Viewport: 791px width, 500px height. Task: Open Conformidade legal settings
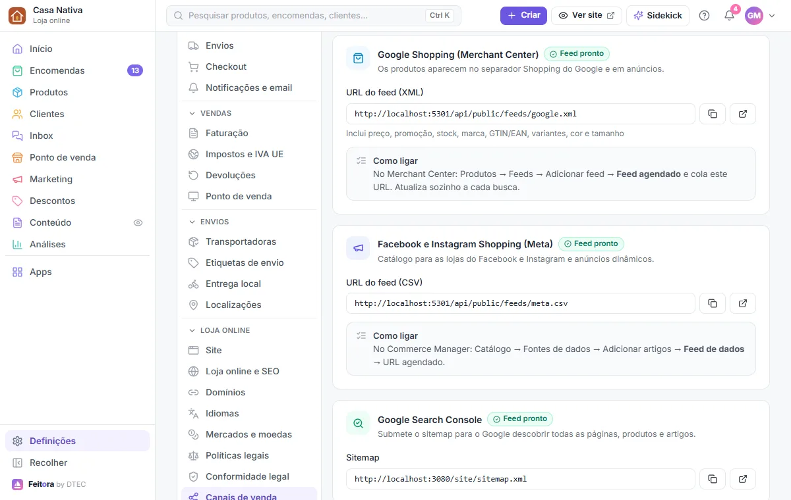click(249, 476)
